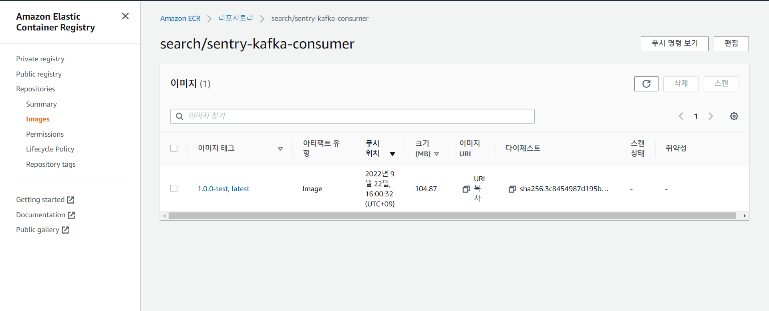Click search/sentry-kafka-consumer breadcrumb text

pos(320,18)
